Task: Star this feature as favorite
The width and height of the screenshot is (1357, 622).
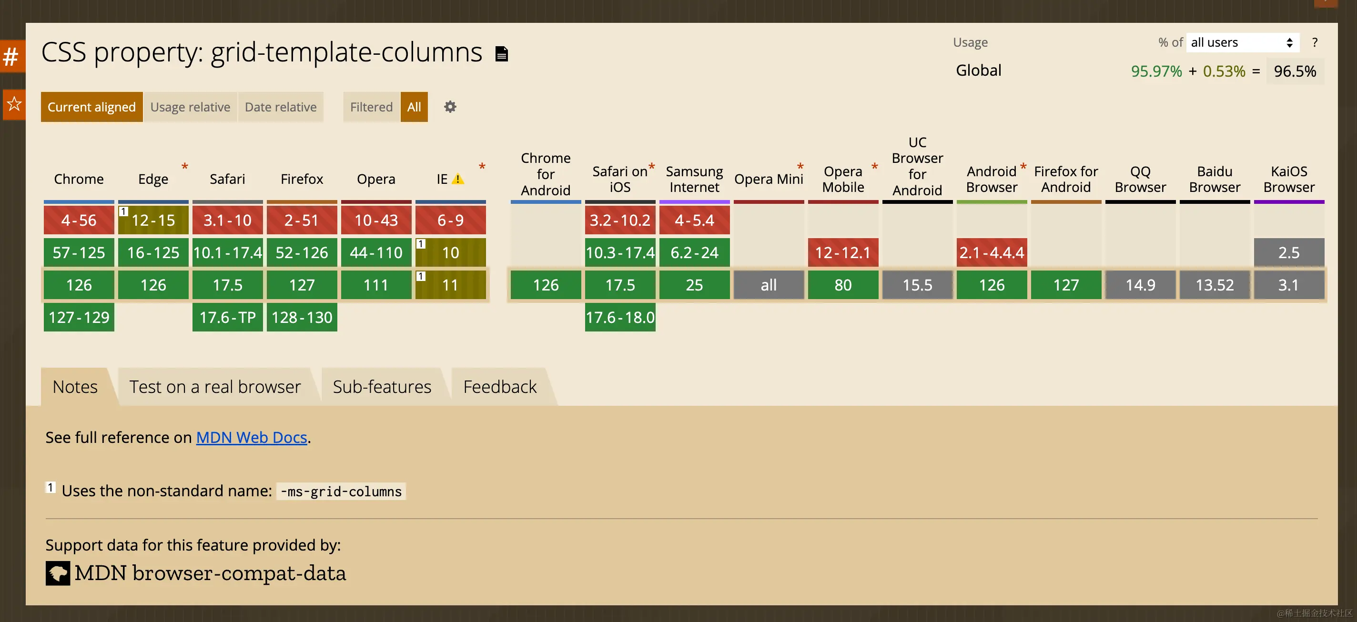Action: coord(14,104)
